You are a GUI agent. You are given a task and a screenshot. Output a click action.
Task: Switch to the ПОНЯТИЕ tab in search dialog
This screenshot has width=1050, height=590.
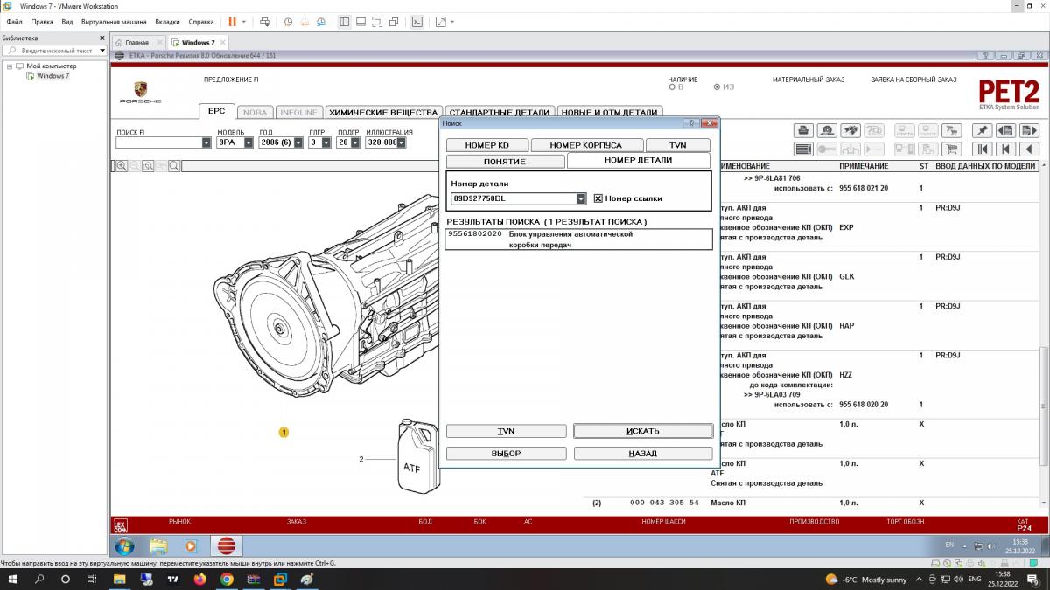click(504, 161)
